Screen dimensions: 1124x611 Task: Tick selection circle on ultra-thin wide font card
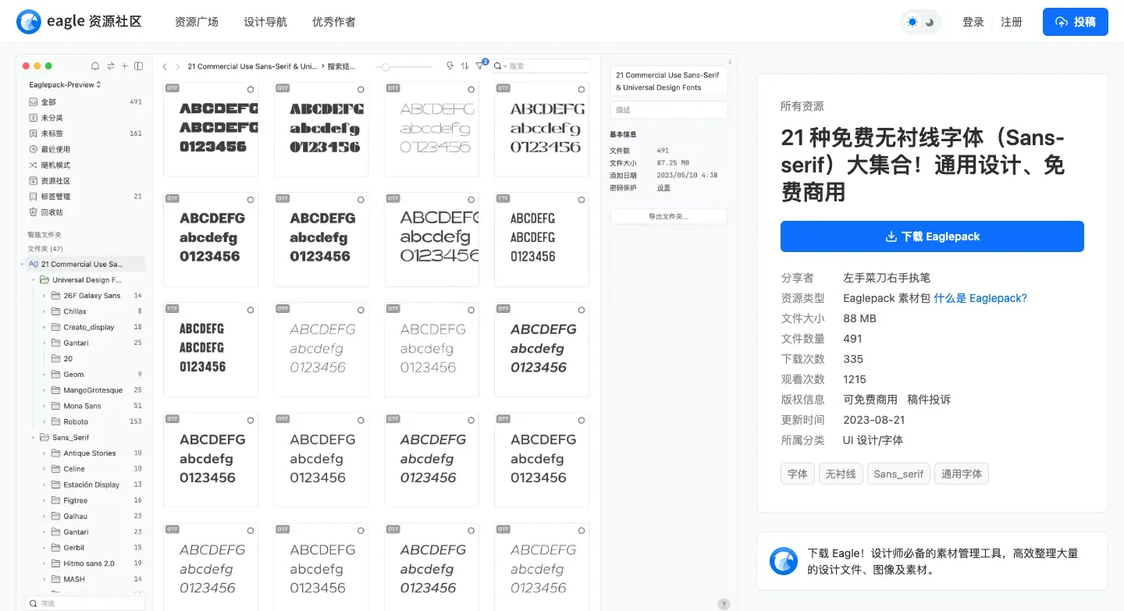(471, 90)
